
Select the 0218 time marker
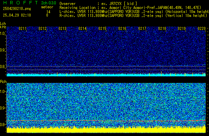pyautogui.click(x=162, y=29)
